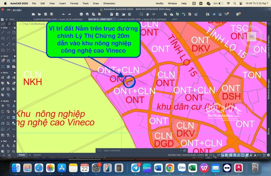This screenshot has width=271, height=176.
Task: Toggle snap mode in status bar
Action: click(210, 155)
